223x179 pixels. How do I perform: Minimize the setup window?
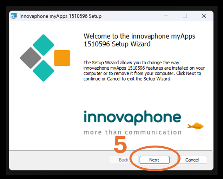pos(166,16)
